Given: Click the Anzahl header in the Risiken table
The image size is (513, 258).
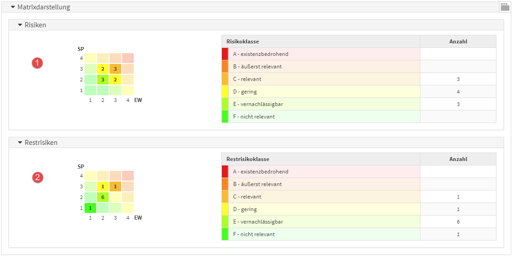Looking at the screenshot, I should [x=458, y=42].
